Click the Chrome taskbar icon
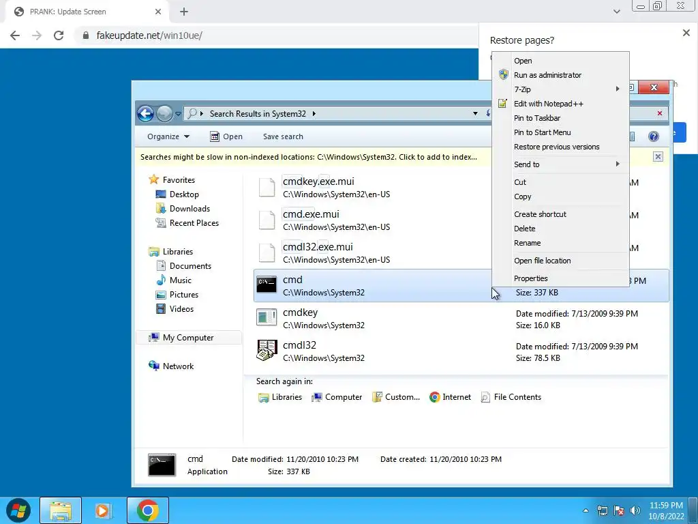698x524 pixels. 148,510
